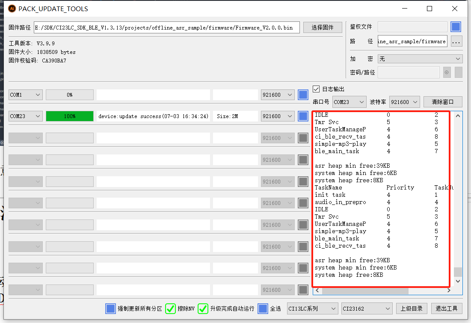471x323 pixels.
Task: Click the 选择固件 button
Action: tap(323, 27)
